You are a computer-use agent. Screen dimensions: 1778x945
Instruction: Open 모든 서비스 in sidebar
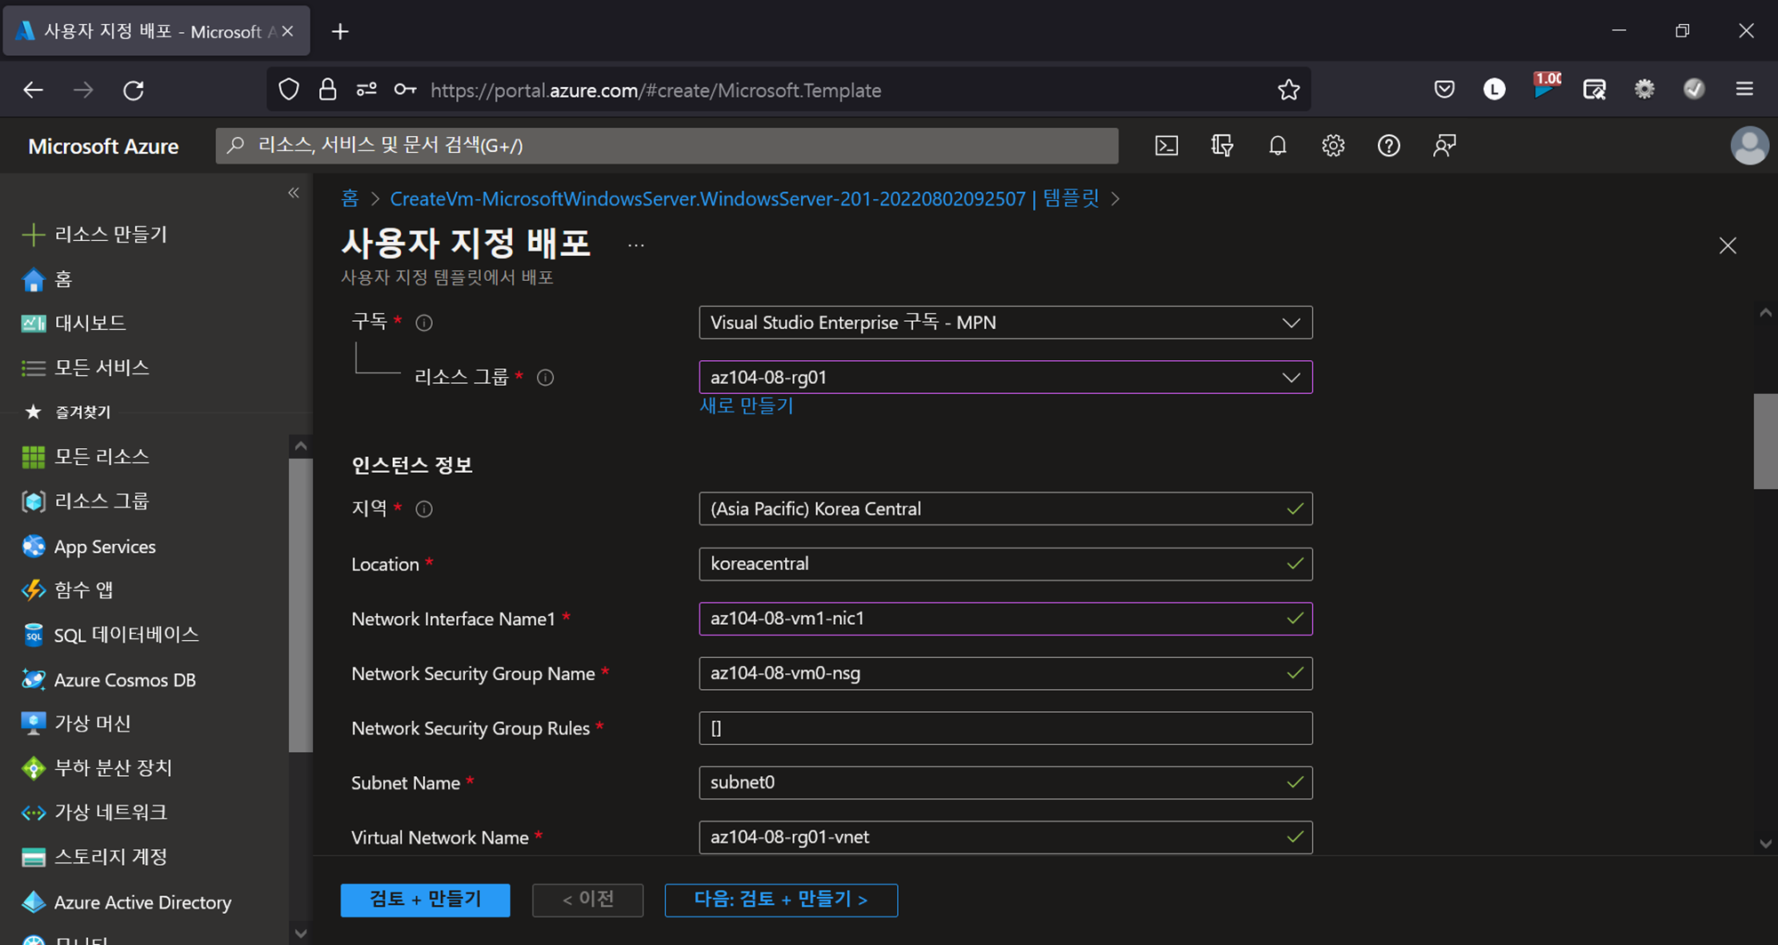point(101,368)
